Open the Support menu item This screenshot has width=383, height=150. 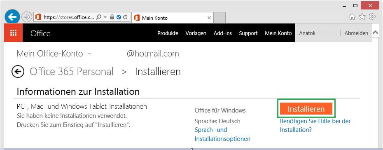click(248, 33)
